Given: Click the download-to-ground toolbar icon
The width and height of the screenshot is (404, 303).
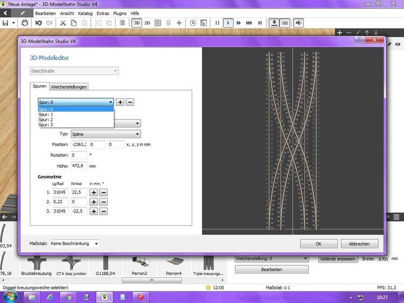Looking at the screenshot, I should coord(274,23).
